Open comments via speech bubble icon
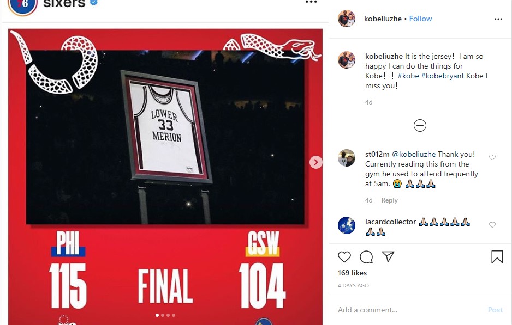 click(366, 257)
